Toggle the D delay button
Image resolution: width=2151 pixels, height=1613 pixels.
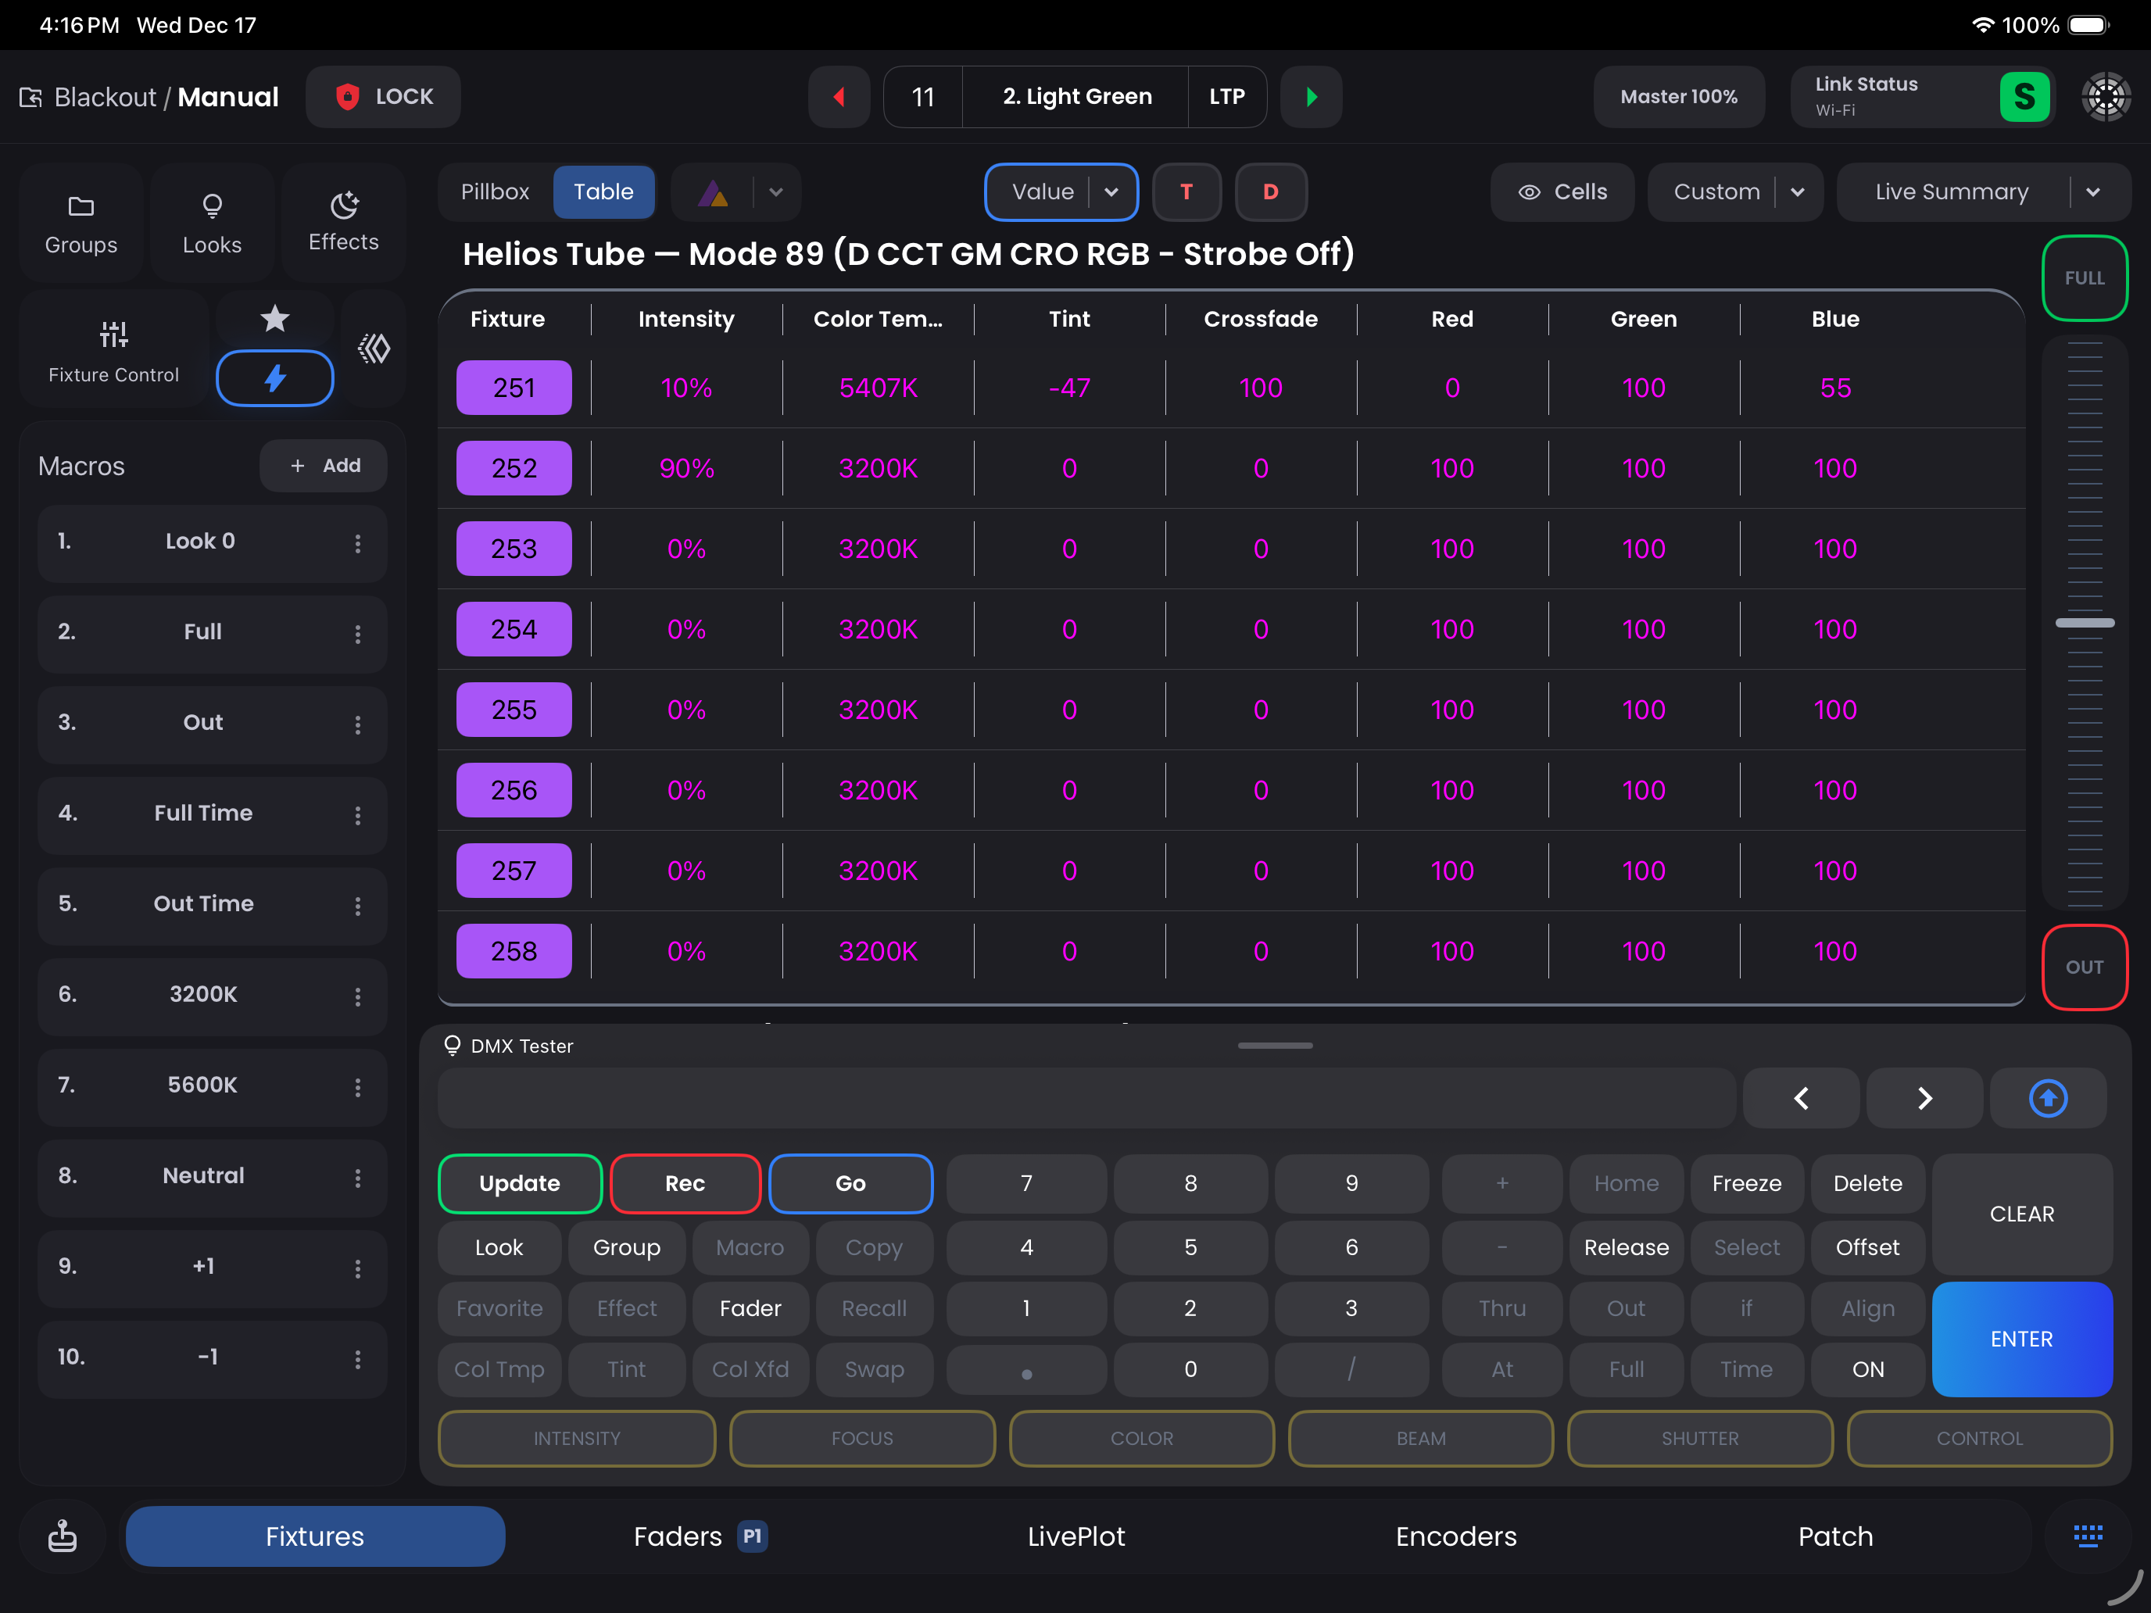coord(1270,191)
